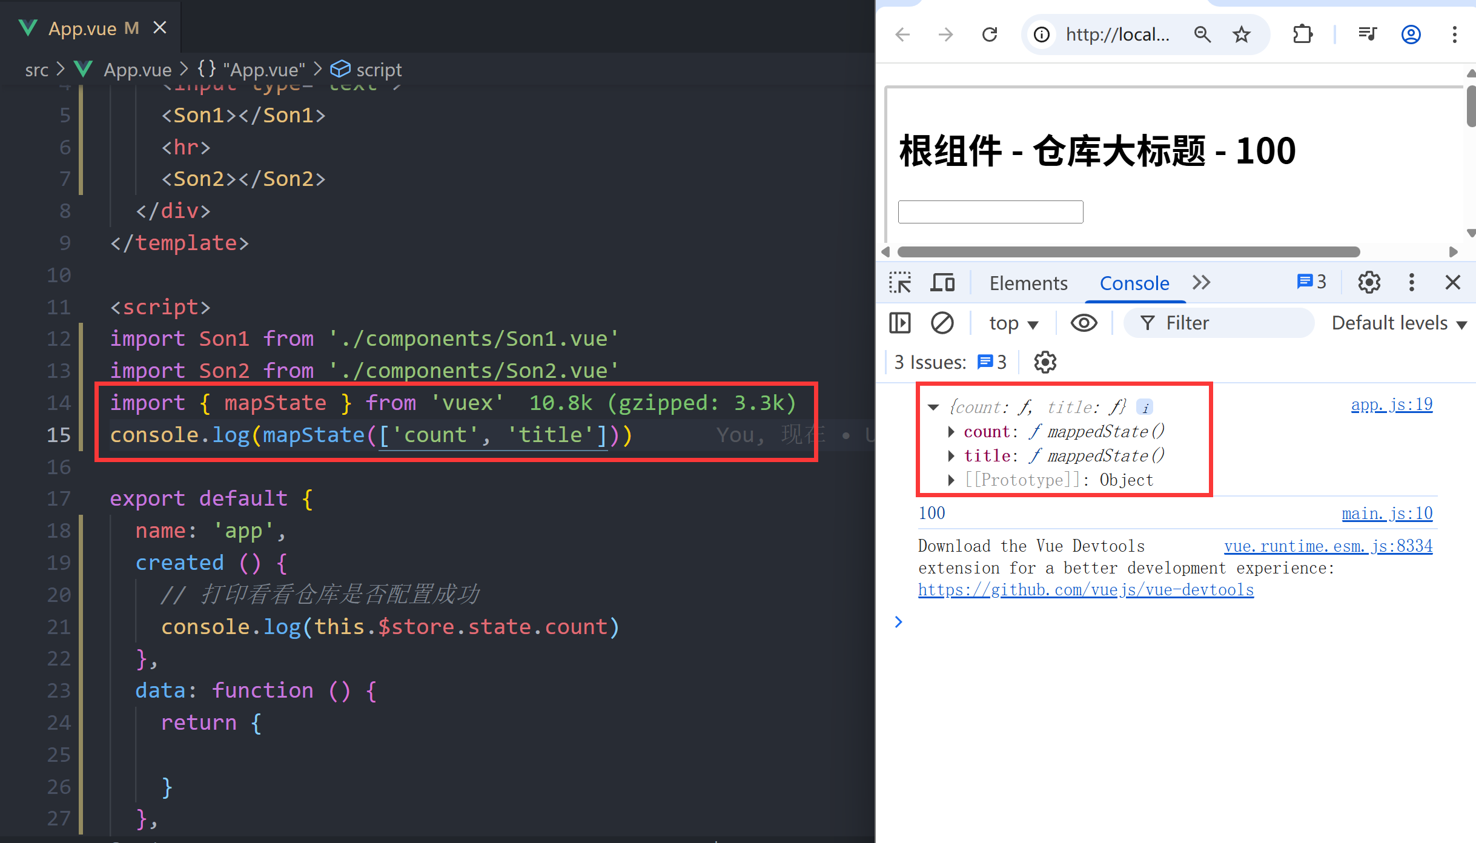The height and width of the screenshot is (843, 1476).
Task: Open the github.com/vuejs/vue-devtools link
Action: tap(1086, 590)
